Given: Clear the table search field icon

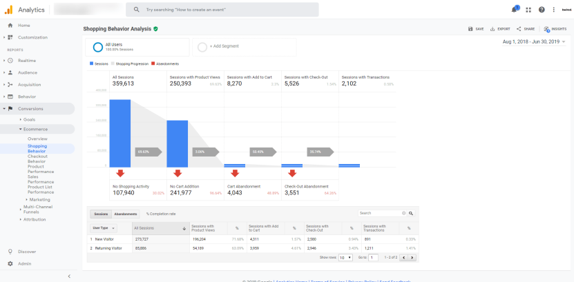Looking at the screenshot, I should coord(404,213).
